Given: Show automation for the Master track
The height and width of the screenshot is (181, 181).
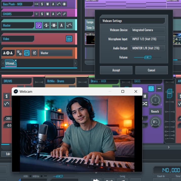Looking at the screenshot, I should point(69,25).
